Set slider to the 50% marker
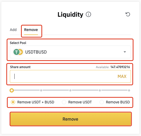 [x=70, y=90]
